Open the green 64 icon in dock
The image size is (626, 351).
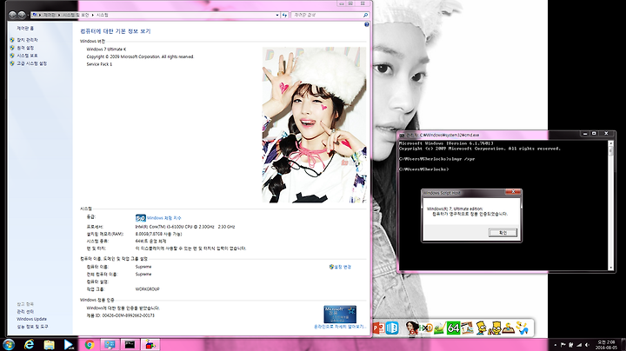tap(453, 328)
